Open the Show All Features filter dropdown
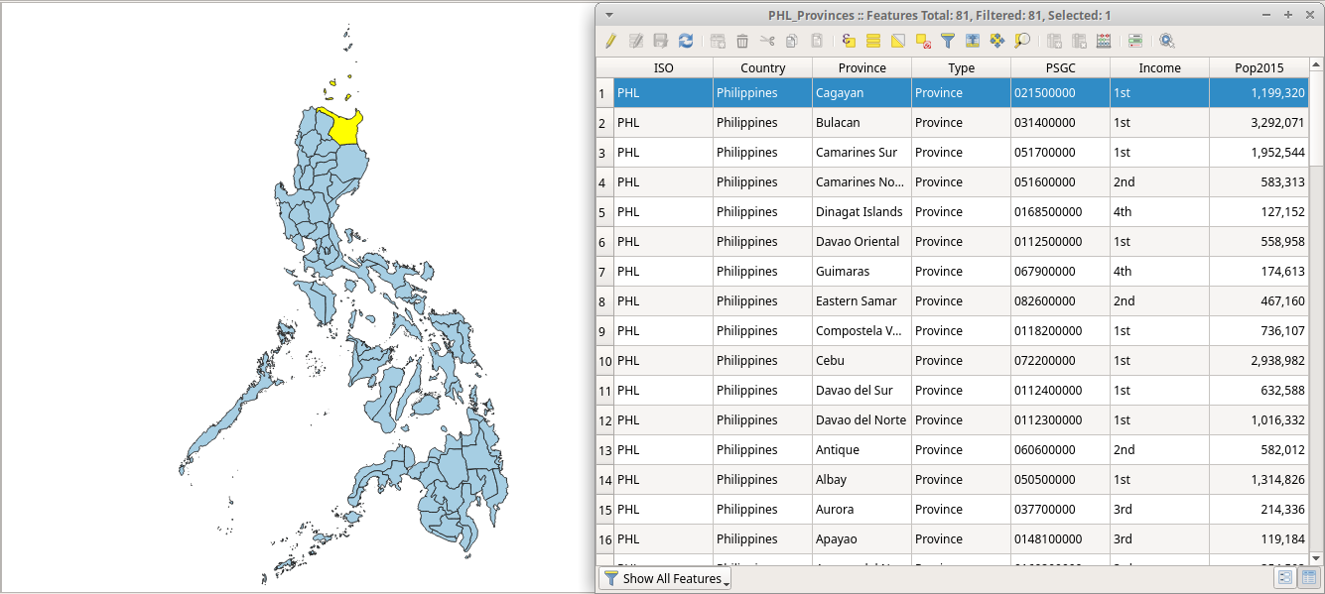 pos(665,578)
